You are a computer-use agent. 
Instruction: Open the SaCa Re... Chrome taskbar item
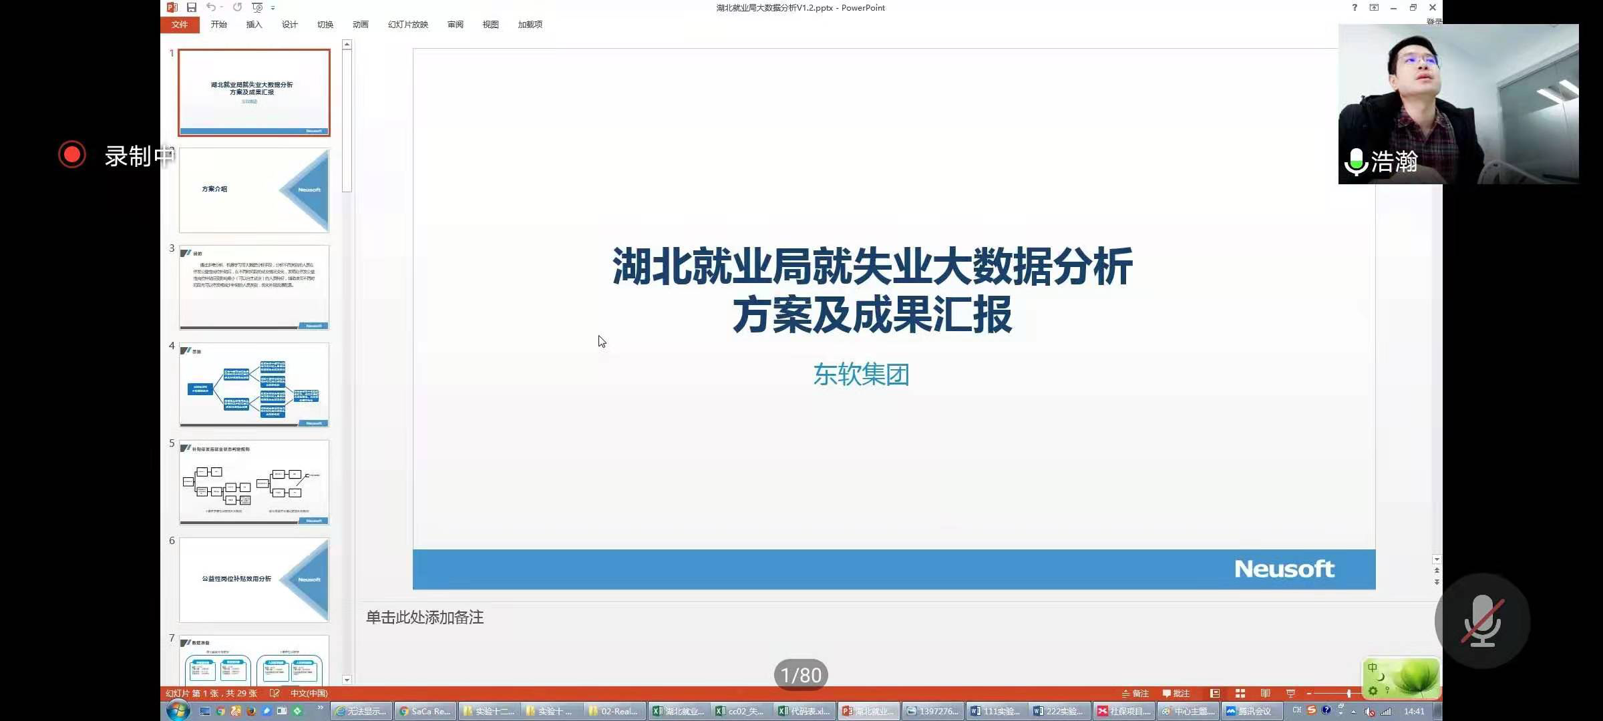point(425,711)
